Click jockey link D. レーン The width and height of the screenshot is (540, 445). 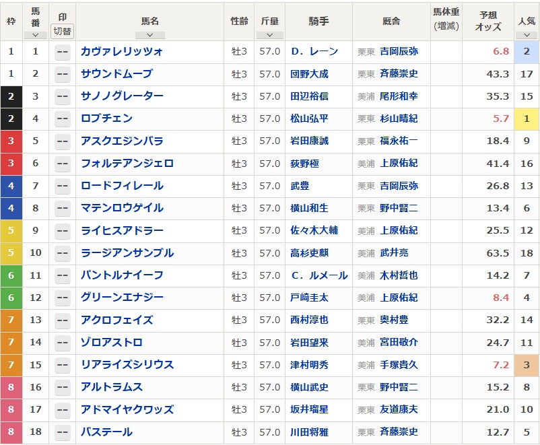(x=314, y=52)
